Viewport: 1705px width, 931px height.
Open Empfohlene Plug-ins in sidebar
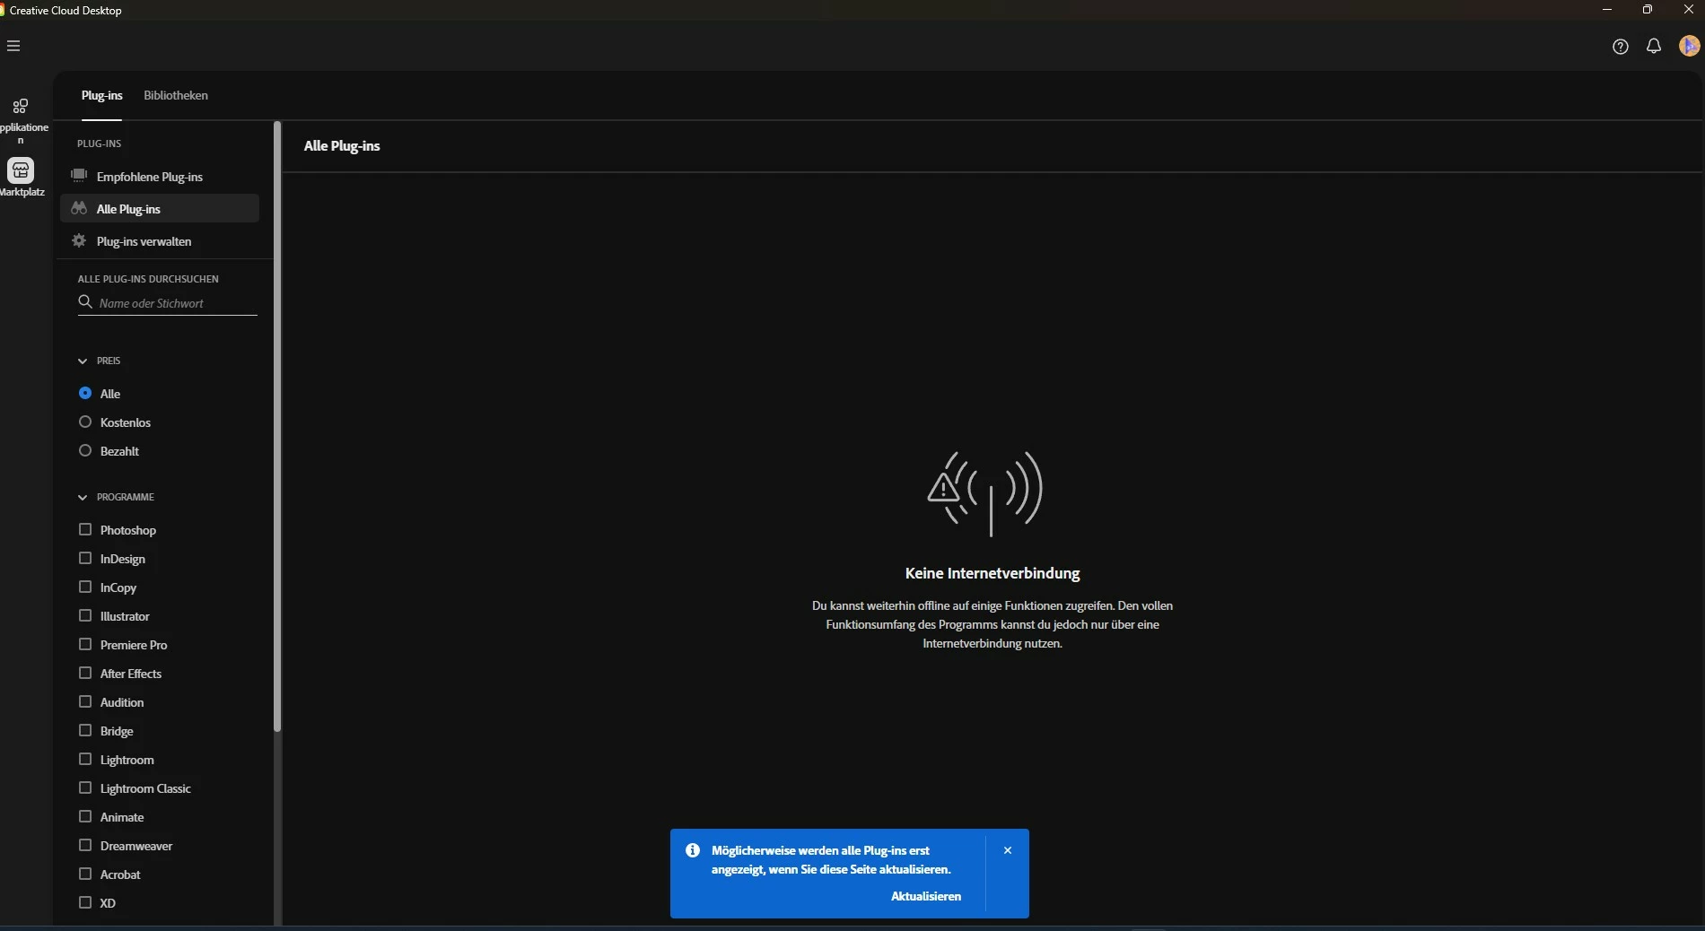[160, 176]
